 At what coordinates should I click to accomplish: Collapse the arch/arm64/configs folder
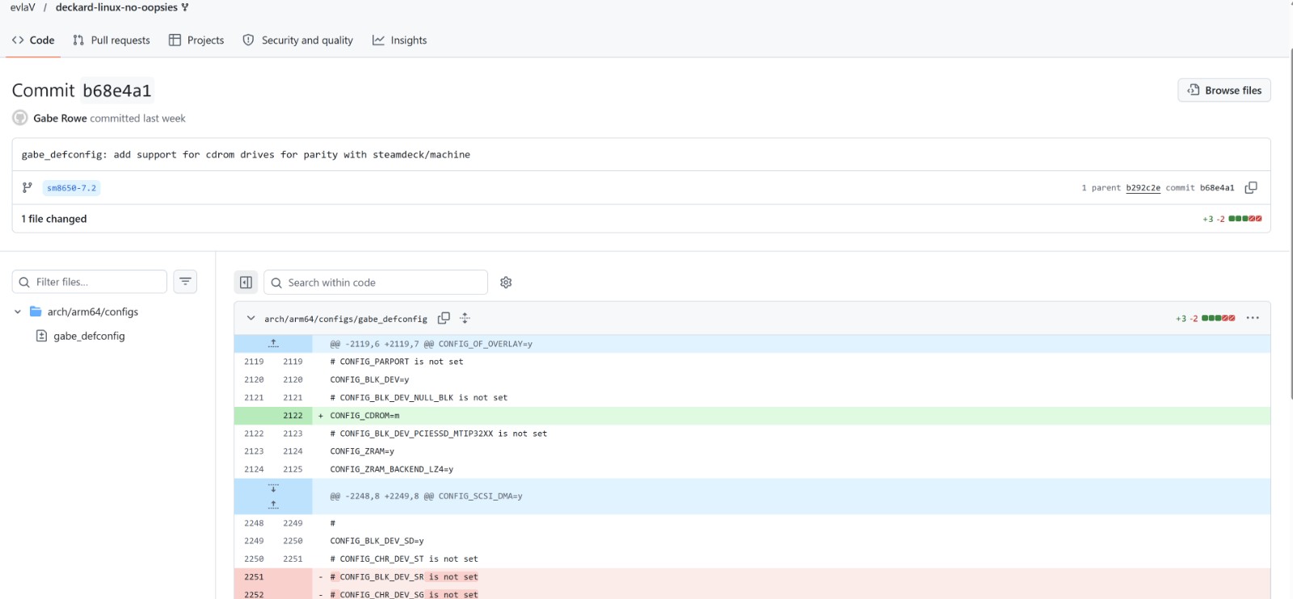click(18, 312)
